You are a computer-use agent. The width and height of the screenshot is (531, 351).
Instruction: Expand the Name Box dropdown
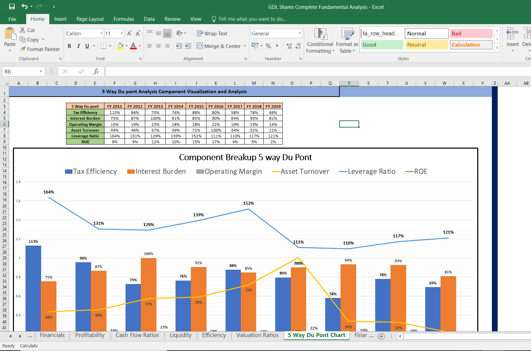click(x=41, y=71)
